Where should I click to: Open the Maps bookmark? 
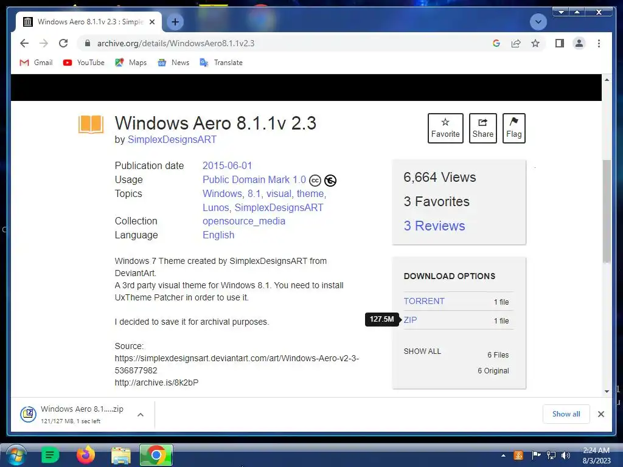[131, 63]
